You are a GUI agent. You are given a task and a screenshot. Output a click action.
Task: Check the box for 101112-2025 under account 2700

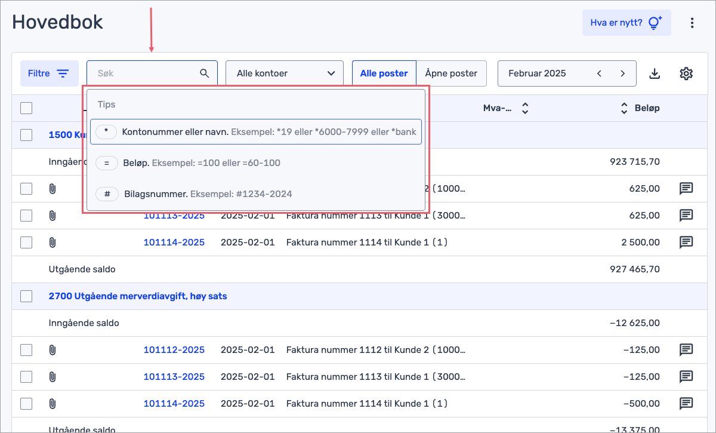click(x=26, y=350)
